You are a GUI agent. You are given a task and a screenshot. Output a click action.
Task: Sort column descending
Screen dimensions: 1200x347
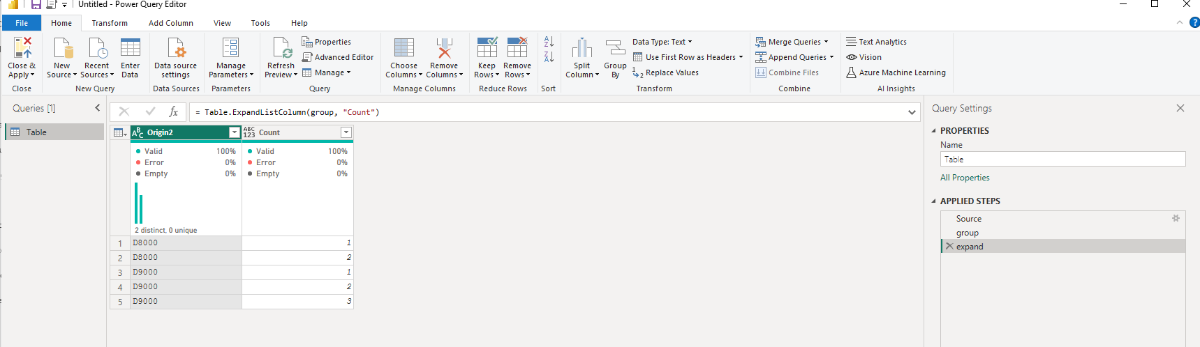549,57
